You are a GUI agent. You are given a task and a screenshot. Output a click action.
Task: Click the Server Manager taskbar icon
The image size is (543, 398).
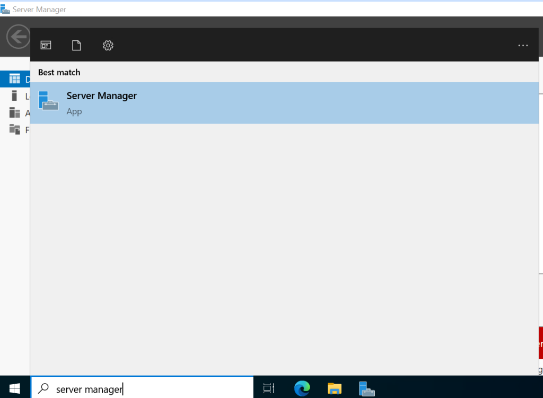tap(366, 388)
